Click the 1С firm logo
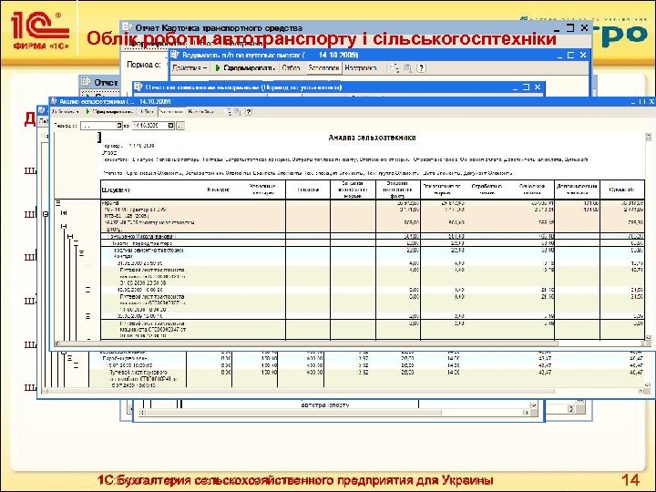The width and height of the screenshot is (656, 492). click(x=40, y=30)
